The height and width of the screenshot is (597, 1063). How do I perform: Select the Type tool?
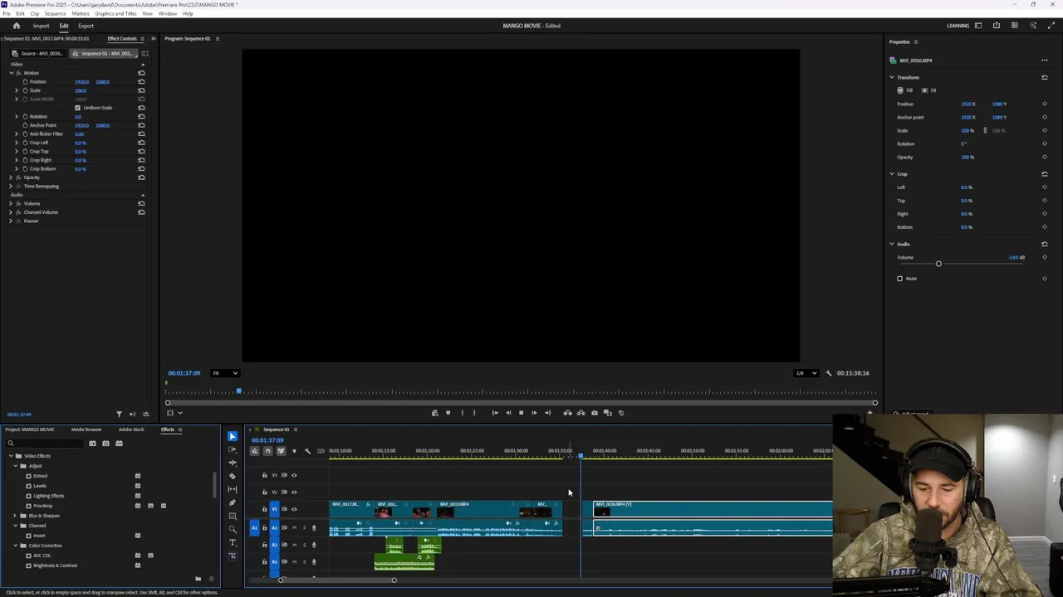(x=233, y=542)
